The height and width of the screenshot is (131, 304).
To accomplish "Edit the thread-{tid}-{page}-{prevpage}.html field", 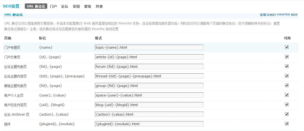I will [x=149, y=76].
